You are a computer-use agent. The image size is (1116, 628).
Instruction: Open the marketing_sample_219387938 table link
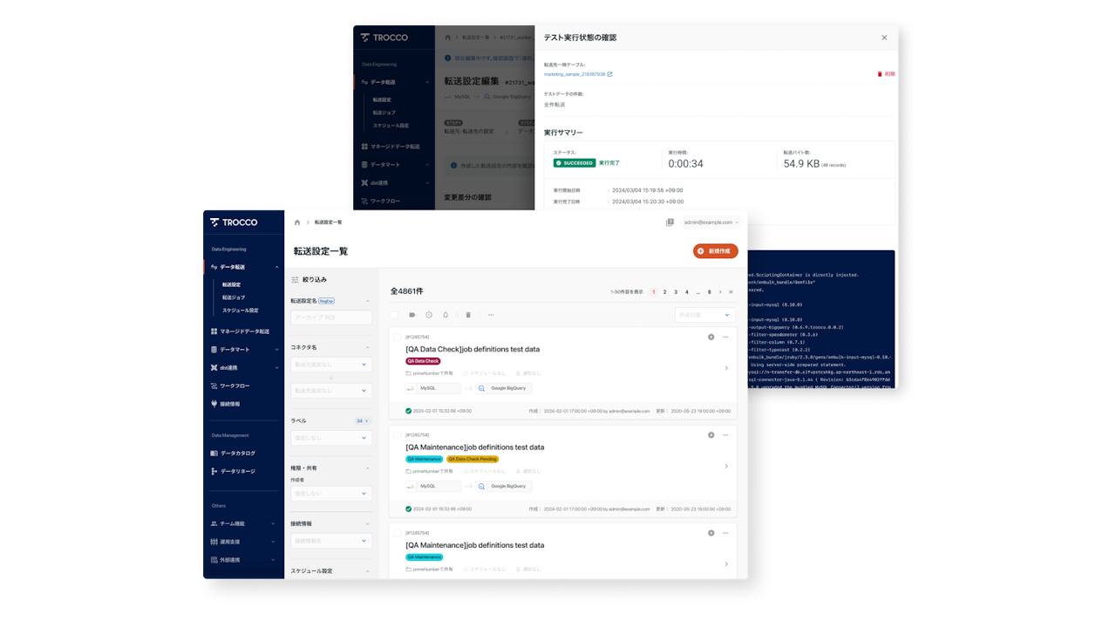(577, 74)
